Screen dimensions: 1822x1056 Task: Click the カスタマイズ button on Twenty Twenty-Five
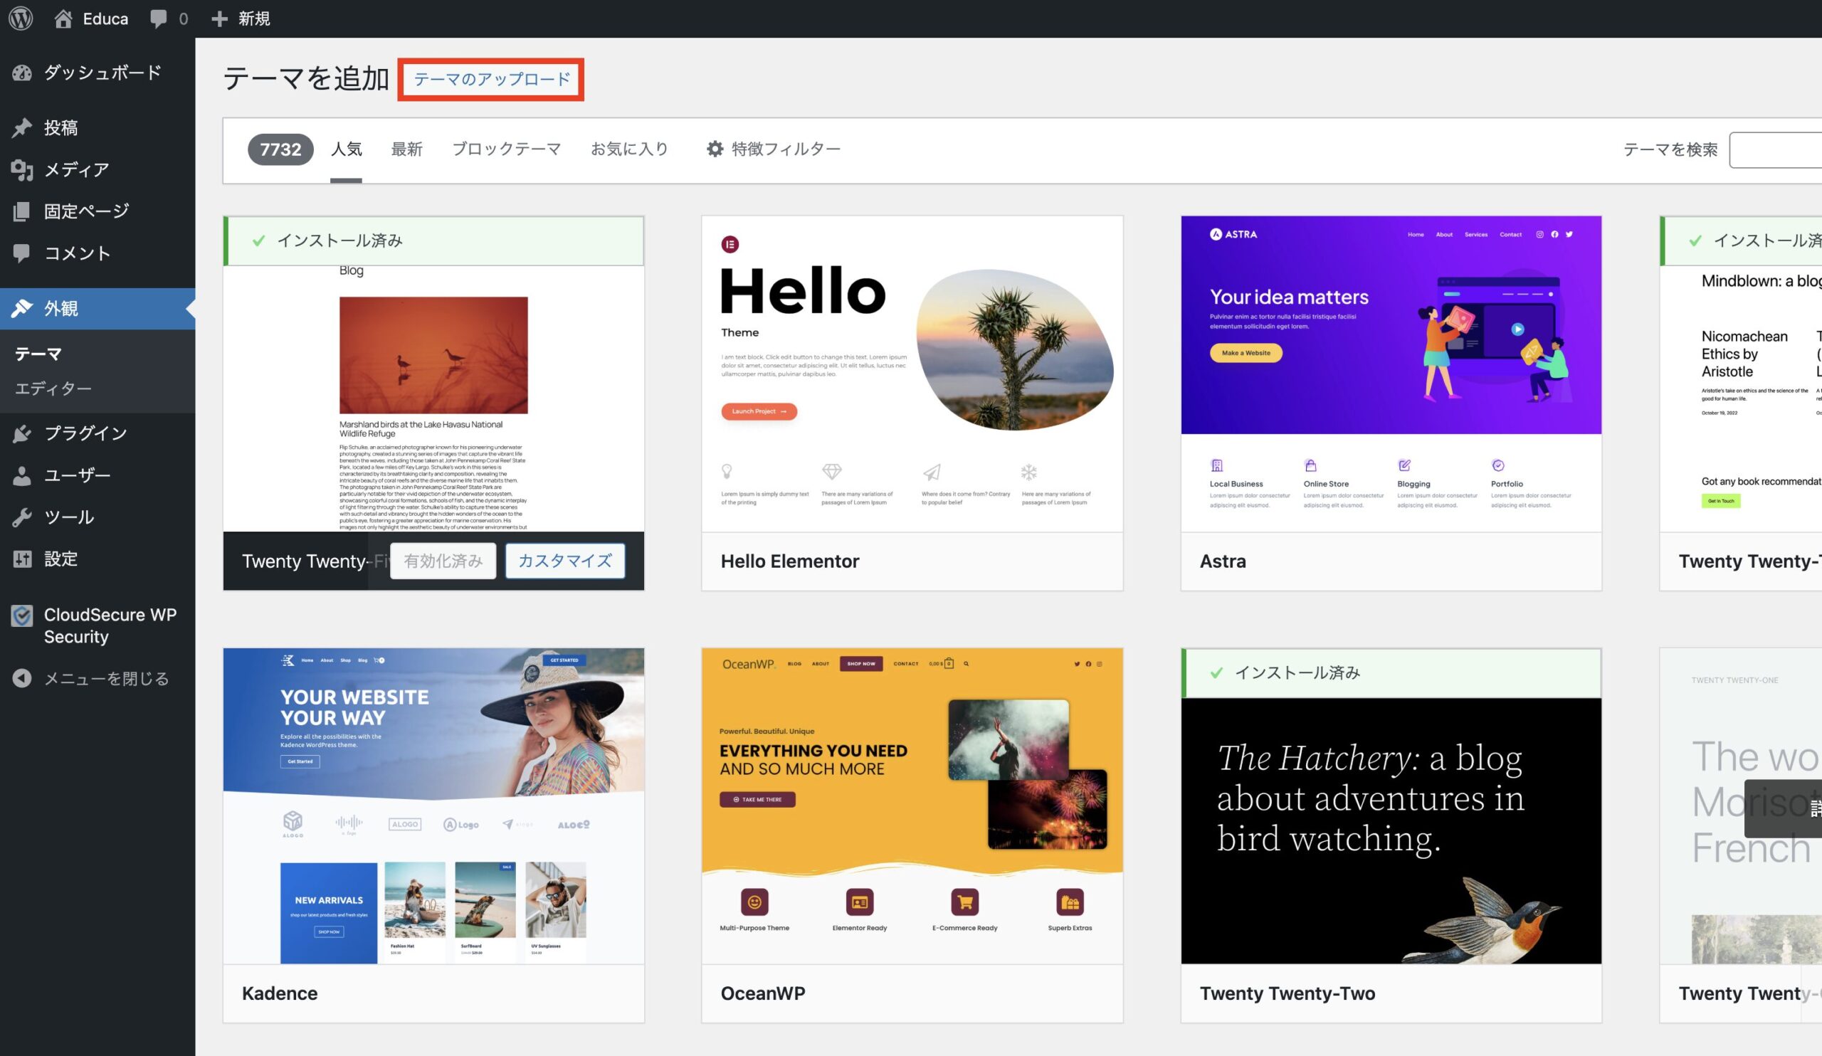[564, 561]
